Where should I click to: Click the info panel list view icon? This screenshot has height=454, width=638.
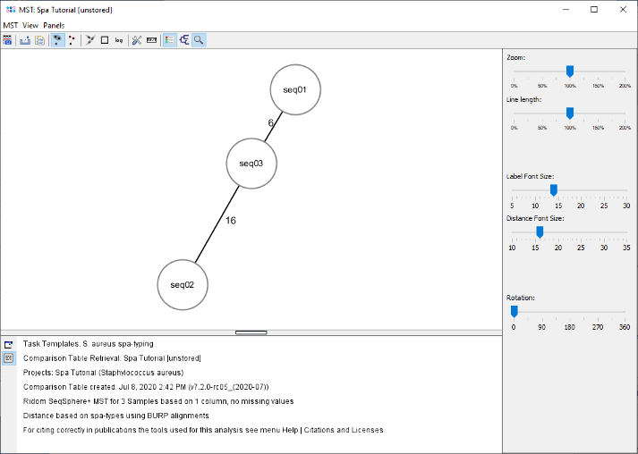[8, 357]
